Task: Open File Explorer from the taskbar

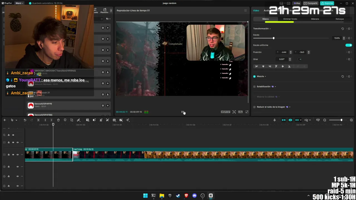Action: [x=162, y=196]
